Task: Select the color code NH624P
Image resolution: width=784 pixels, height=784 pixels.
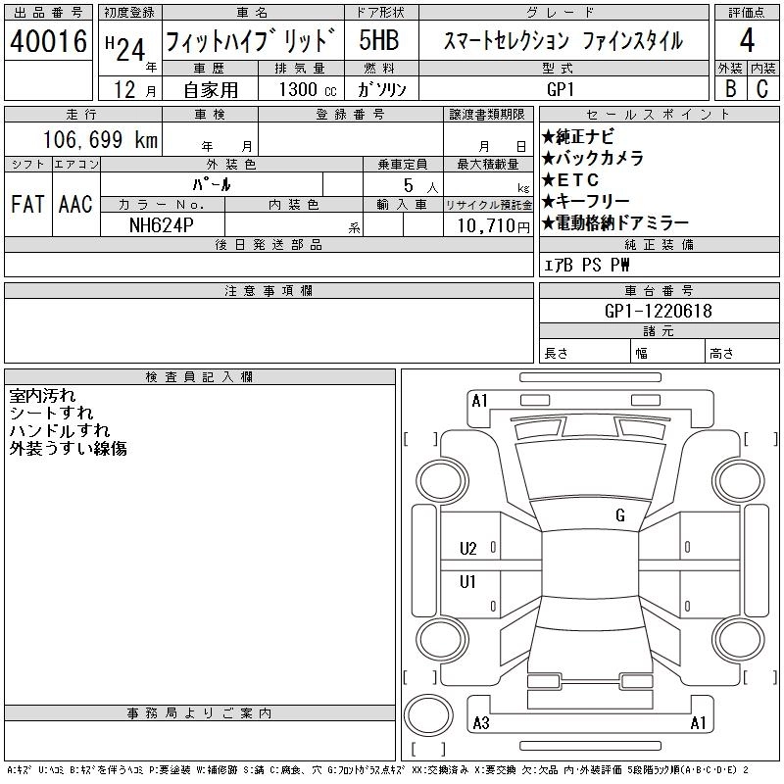Action: (x=162, y=223)
